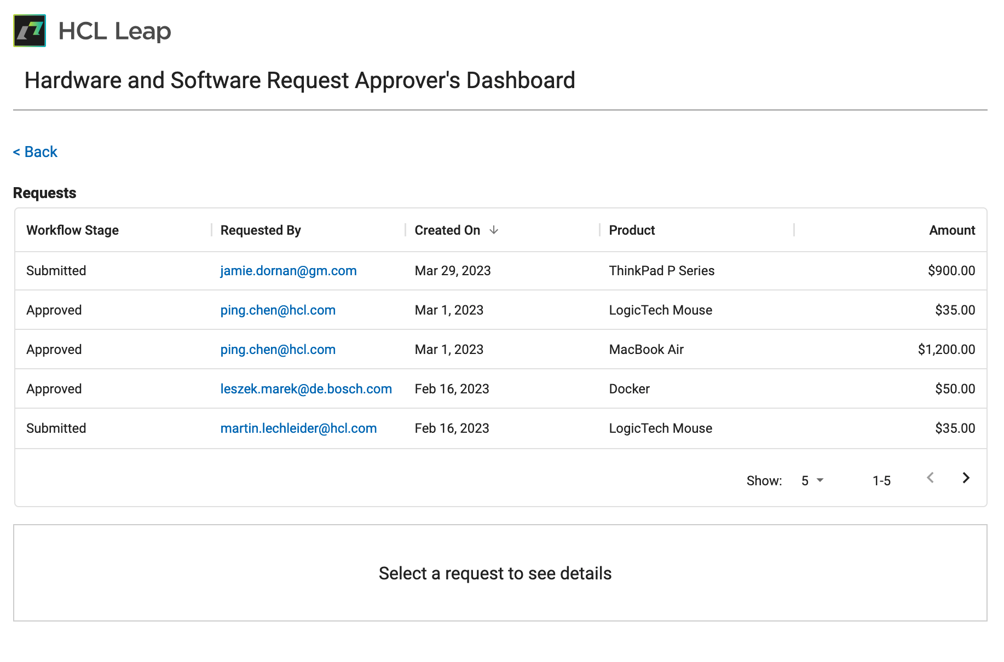Open ping.chen@hcl.com link in LogicTech Mouse row
1004x662 pixels.
click(278, 310)
